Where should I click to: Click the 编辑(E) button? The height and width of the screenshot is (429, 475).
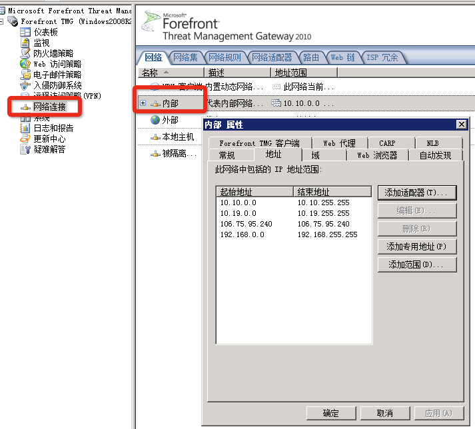[417, 211]
